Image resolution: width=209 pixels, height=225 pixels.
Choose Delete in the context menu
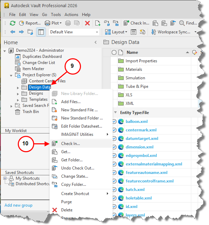tap(81, 210)
